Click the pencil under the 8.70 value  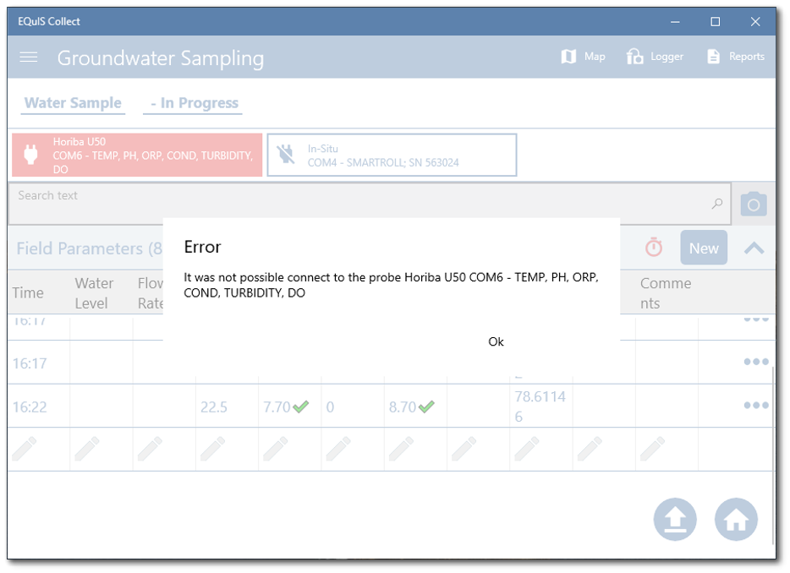tap(401, 449)
